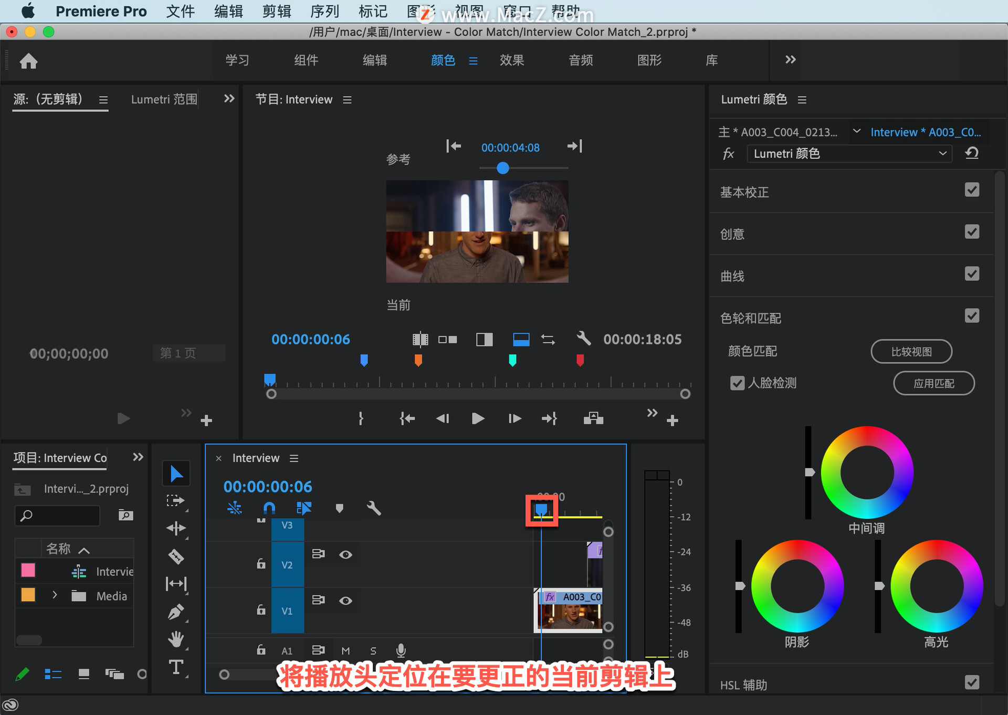The image size is (1008, 715).
Task: Toggle insert sequences as nests icon
Action: (x=234, y=508)
